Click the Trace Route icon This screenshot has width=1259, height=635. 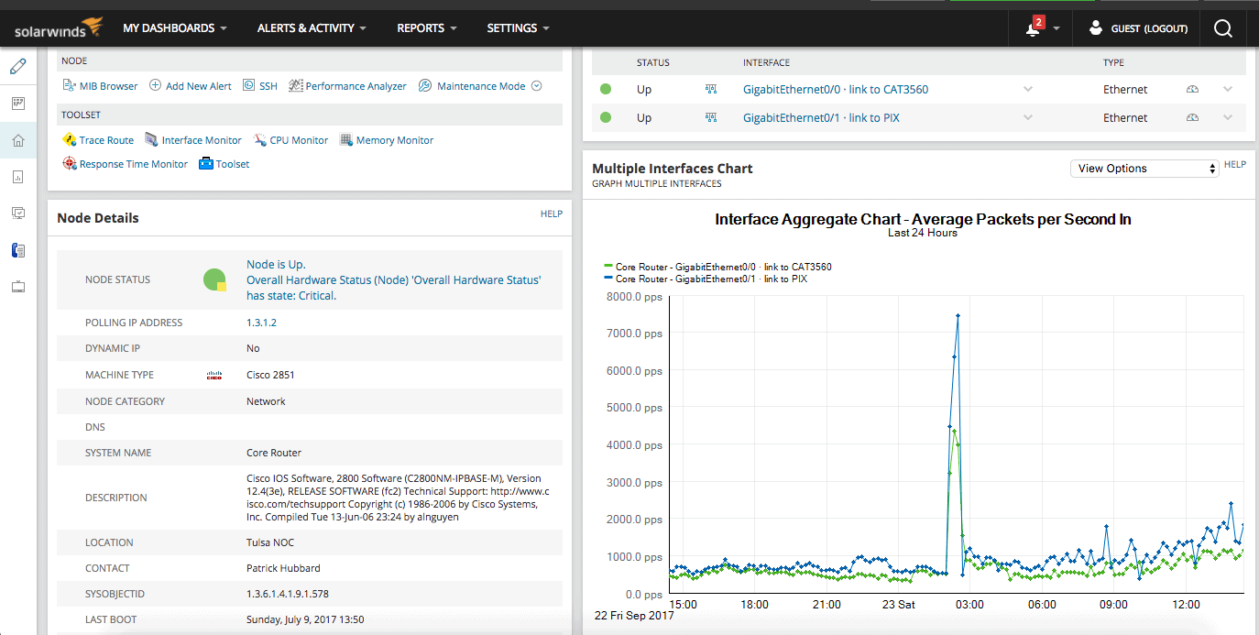pos(69,139)
